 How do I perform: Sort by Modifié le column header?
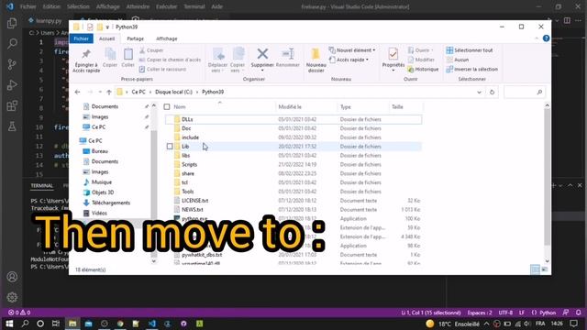(x=305, y=107)
